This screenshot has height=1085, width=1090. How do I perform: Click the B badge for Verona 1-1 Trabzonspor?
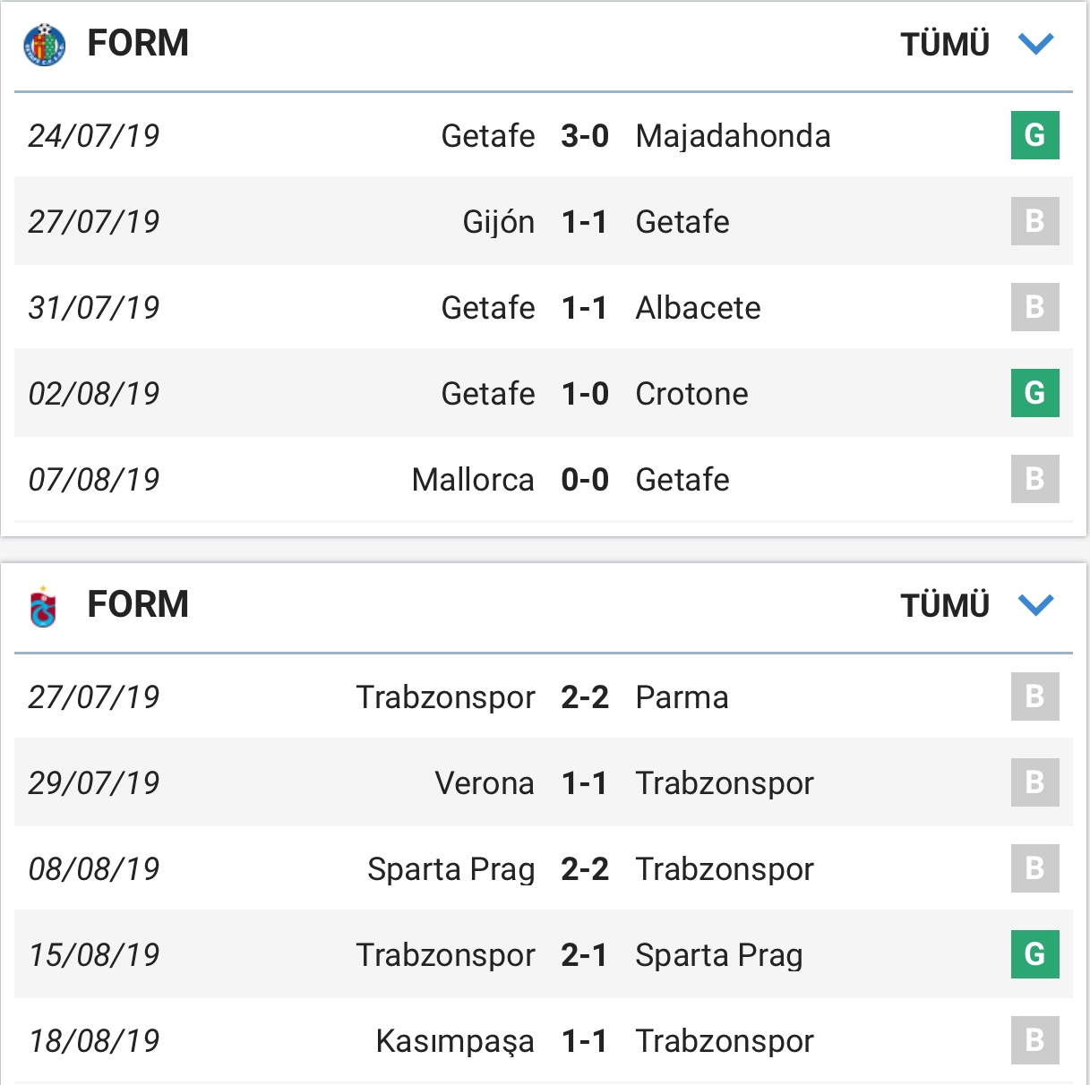point(1035,782)
